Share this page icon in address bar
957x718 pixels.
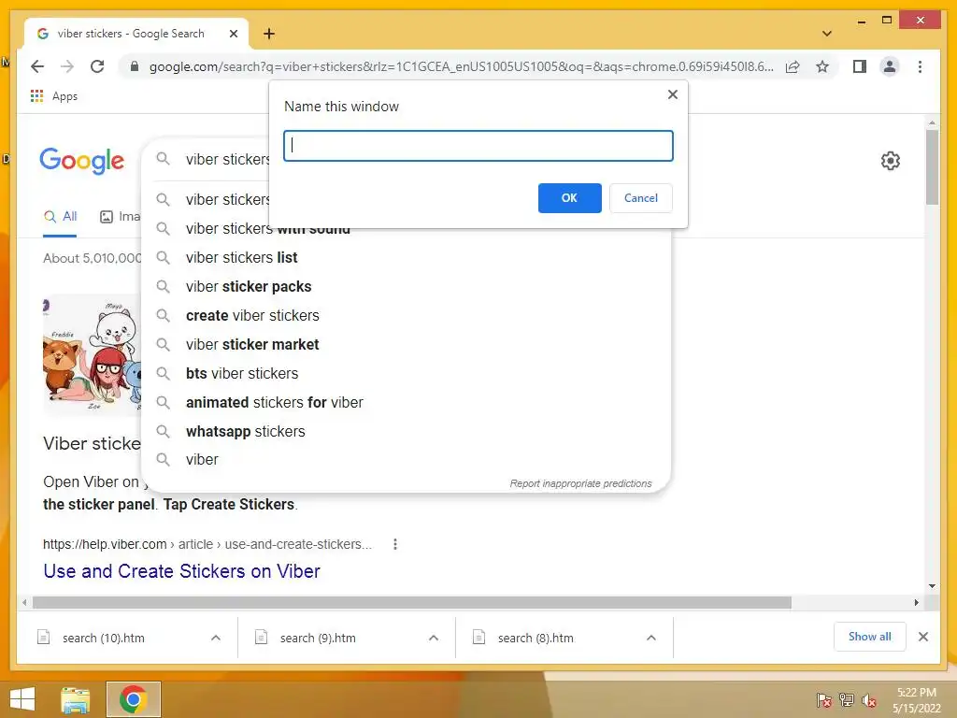click(x=793, y=66)
